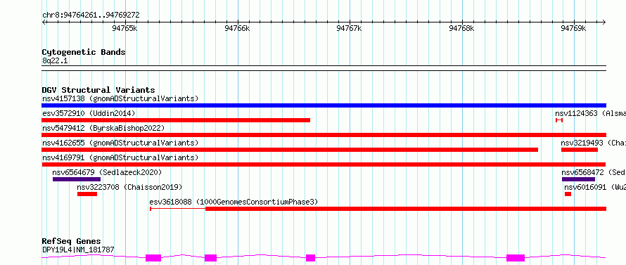Click DPY19L4 exon box left of 94766k

pos(210,258)
